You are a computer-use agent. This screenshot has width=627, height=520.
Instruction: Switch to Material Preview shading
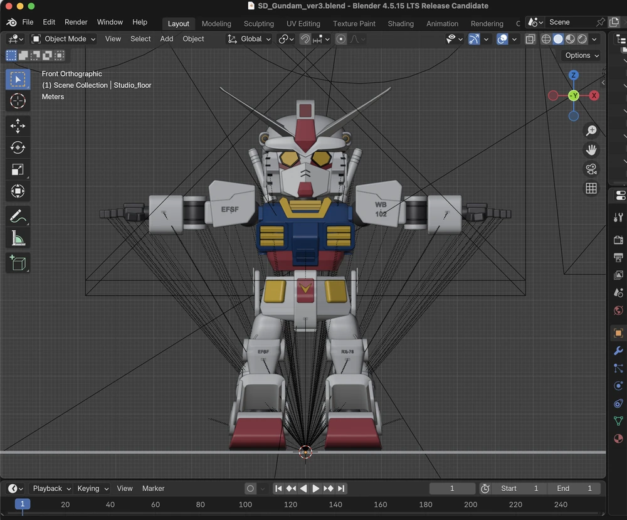coord(570,39)
